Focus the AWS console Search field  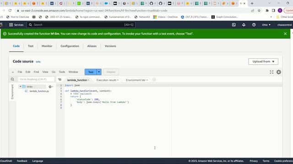81,25
